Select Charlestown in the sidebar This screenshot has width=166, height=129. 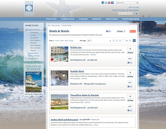click(34, 33)
